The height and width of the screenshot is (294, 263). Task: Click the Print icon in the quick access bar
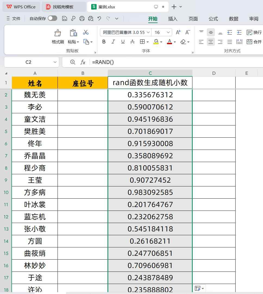[x=82, y=19]
